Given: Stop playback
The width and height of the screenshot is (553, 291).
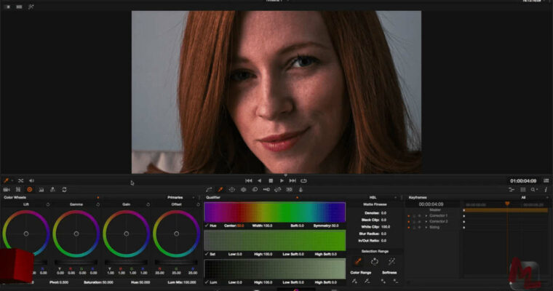Looking at the screenshot, I should (x=271, y=180).
